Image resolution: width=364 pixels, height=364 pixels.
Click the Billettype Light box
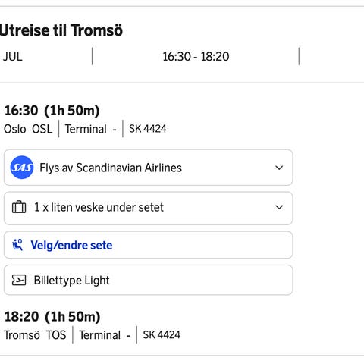(149, 280)
